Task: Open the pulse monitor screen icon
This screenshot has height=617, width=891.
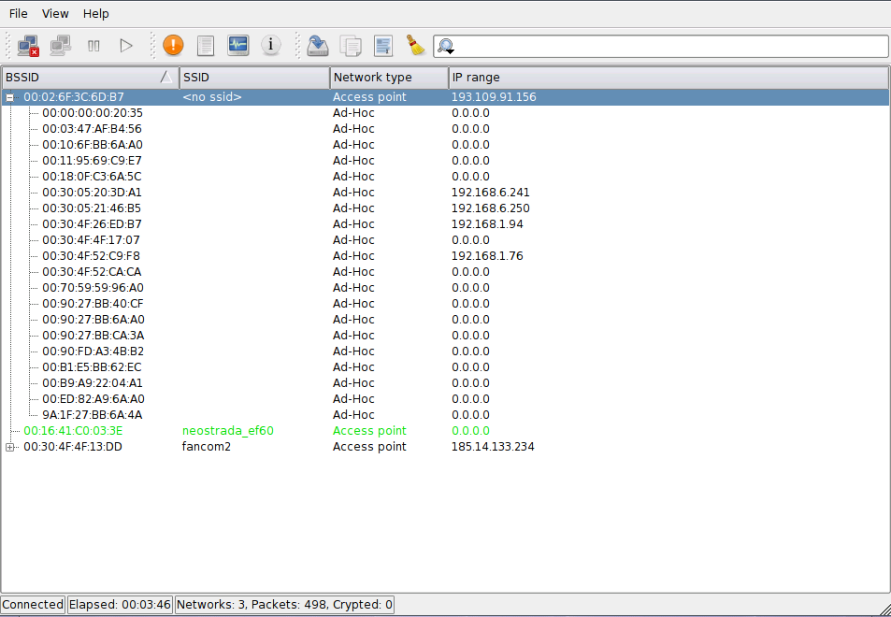Action: (x=238, y=46)
